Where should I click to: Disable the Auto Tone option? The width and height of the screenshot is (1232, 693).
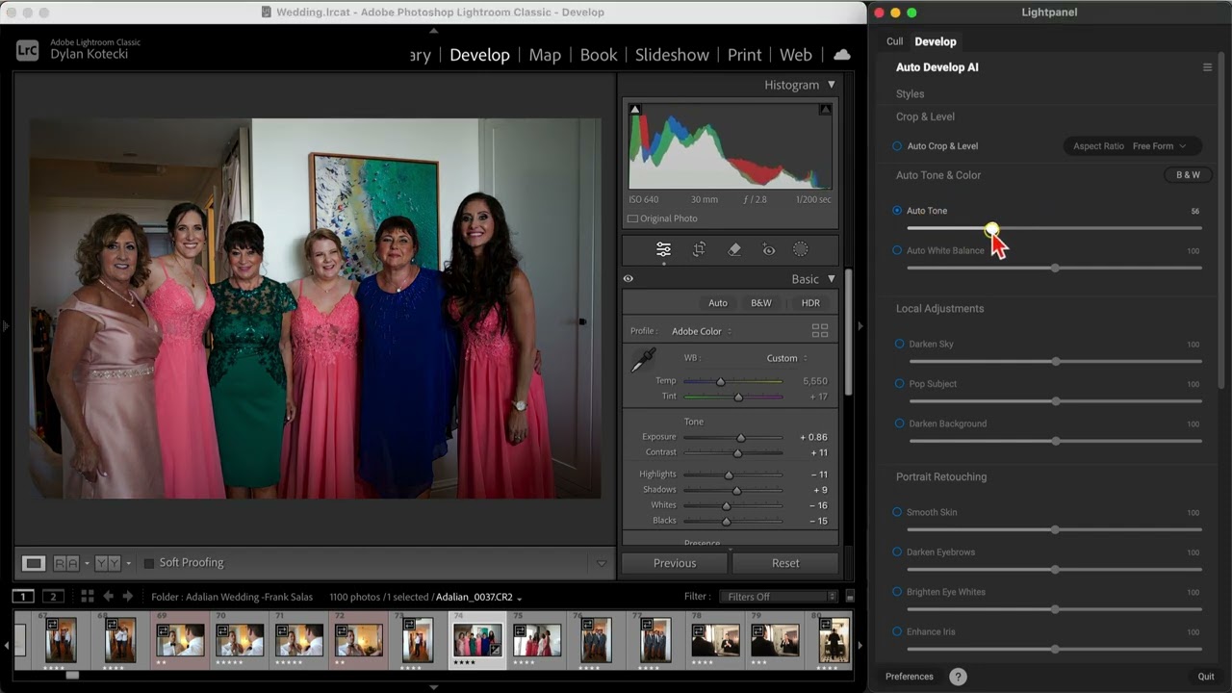pyautogui.click(x=897, y=211)
